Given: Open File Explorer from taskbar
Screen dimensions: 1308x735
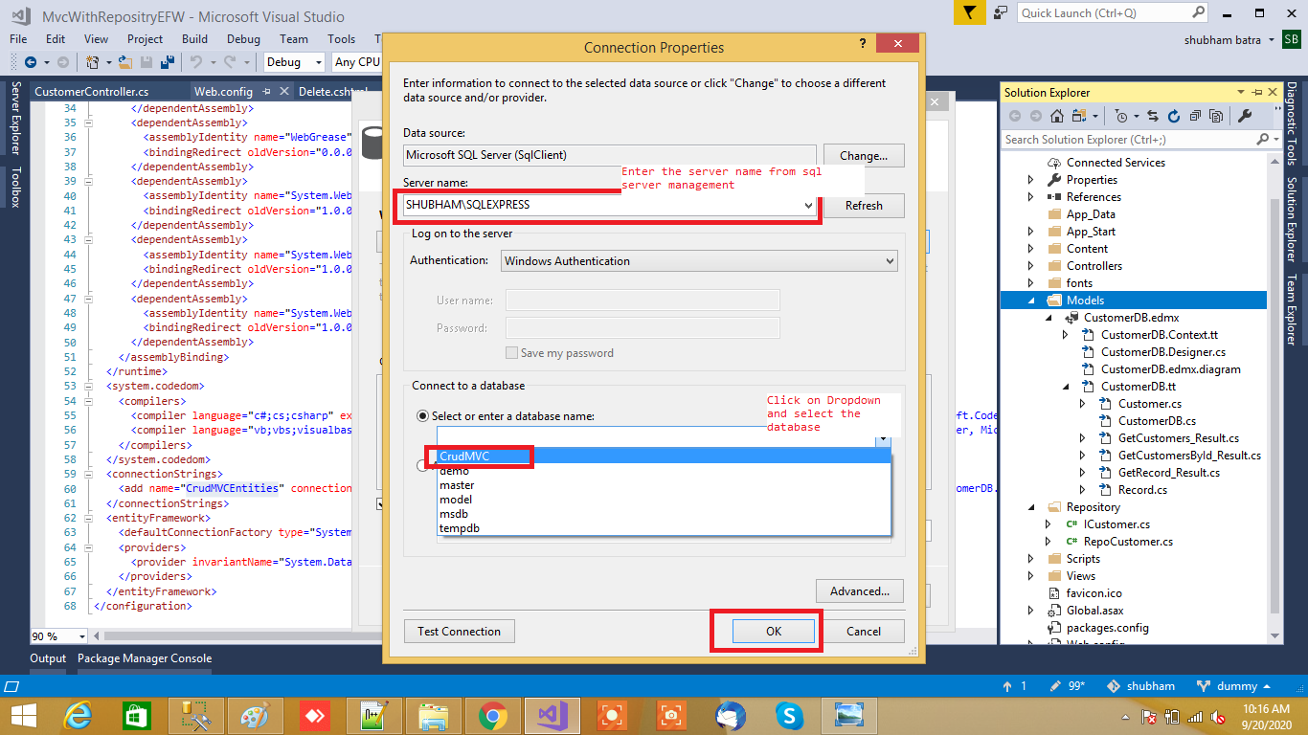Looking at the screenshot, I should (x=434, y=716).
